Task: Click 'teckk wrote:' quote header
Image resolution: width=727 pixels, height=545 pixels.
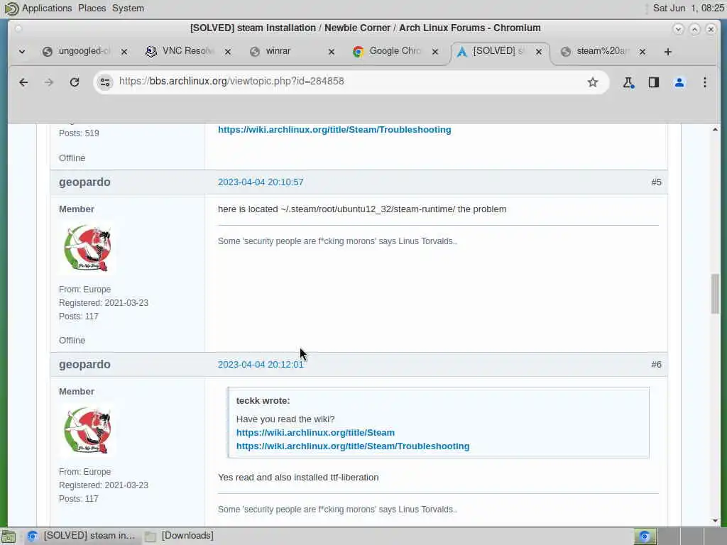Action: (263, 401)
